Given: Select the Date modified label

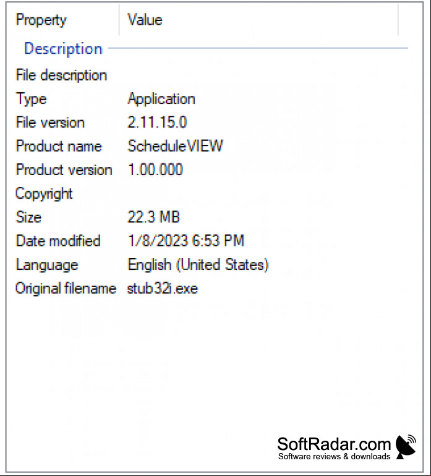Looking at the screenshot, I should point(58,241).
